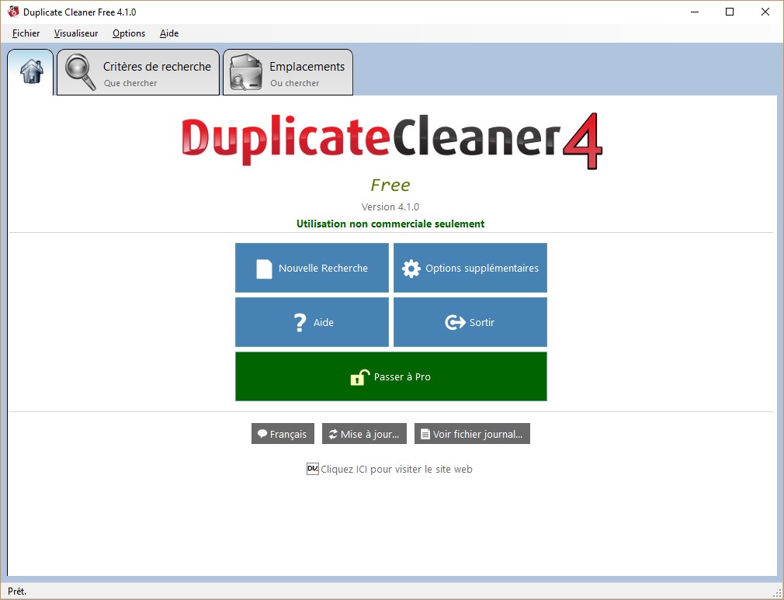Click the gear icon in Options supplémentaires

(411, 269)
